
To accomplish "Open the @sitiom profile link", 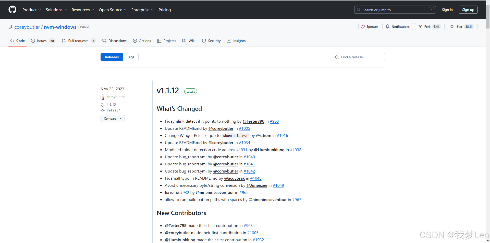I will (x=264, y=136).
